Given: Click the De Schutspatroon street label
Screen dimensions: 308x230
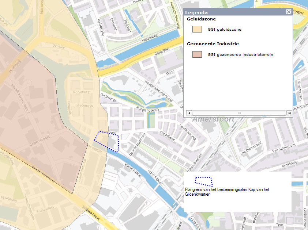Looking at the screenshot, I should tap(137, 145).
